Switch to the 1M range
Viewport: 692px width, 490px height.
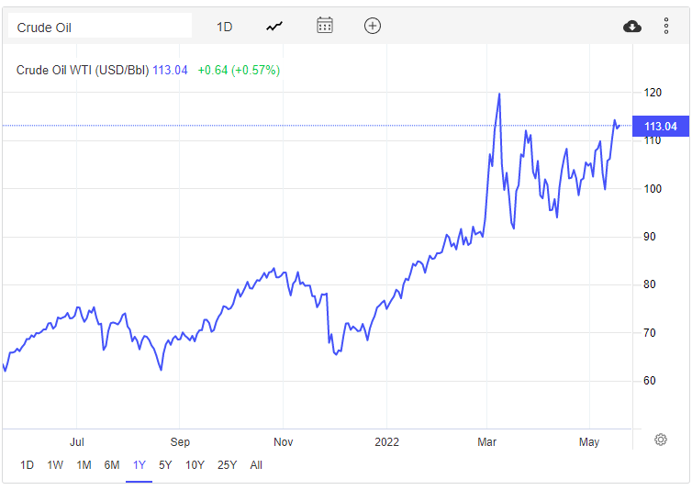click(84, 465)
